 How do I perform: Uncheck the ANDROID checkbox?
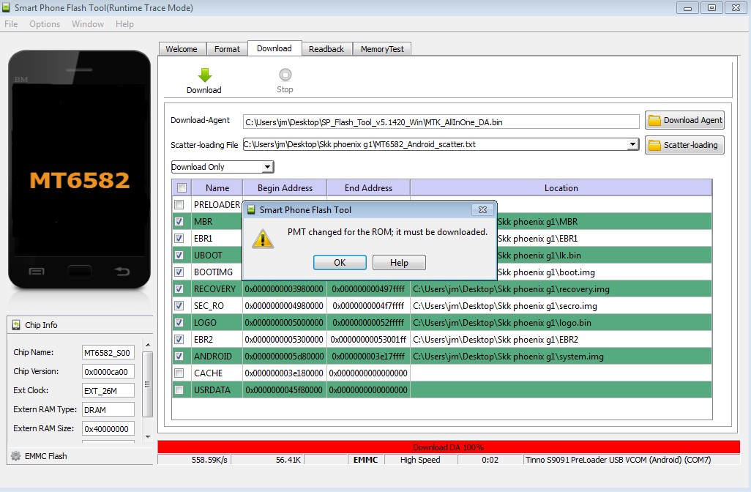(179, 356)
